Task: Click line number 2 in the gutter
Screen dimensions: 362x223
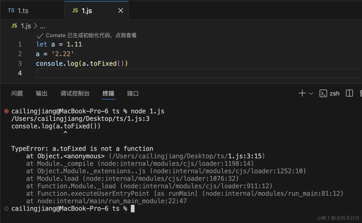Action: click(20, 54)
